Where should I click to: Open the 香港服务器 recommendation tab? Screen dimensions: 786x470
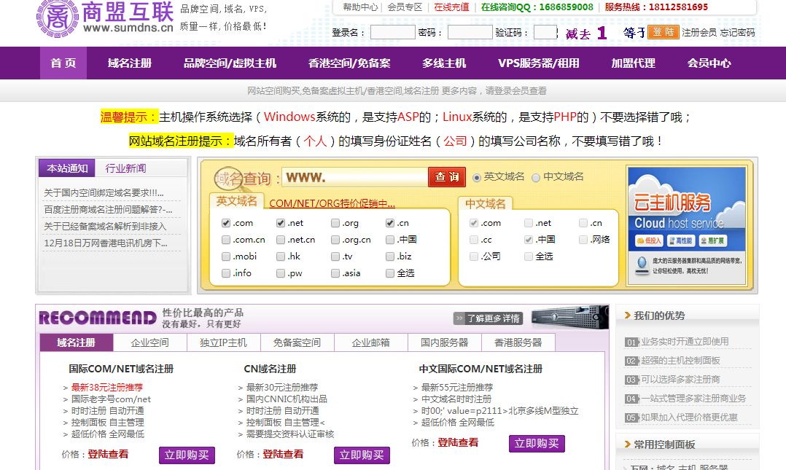[x=520, y=342]
